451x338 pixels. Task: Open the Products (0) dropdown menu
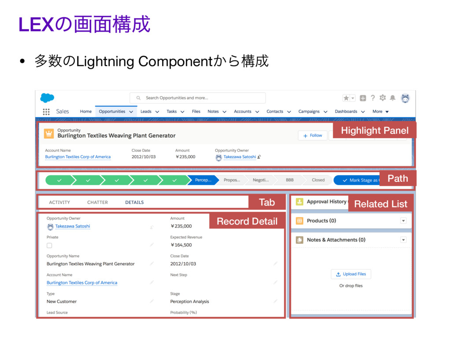point(403,221)
